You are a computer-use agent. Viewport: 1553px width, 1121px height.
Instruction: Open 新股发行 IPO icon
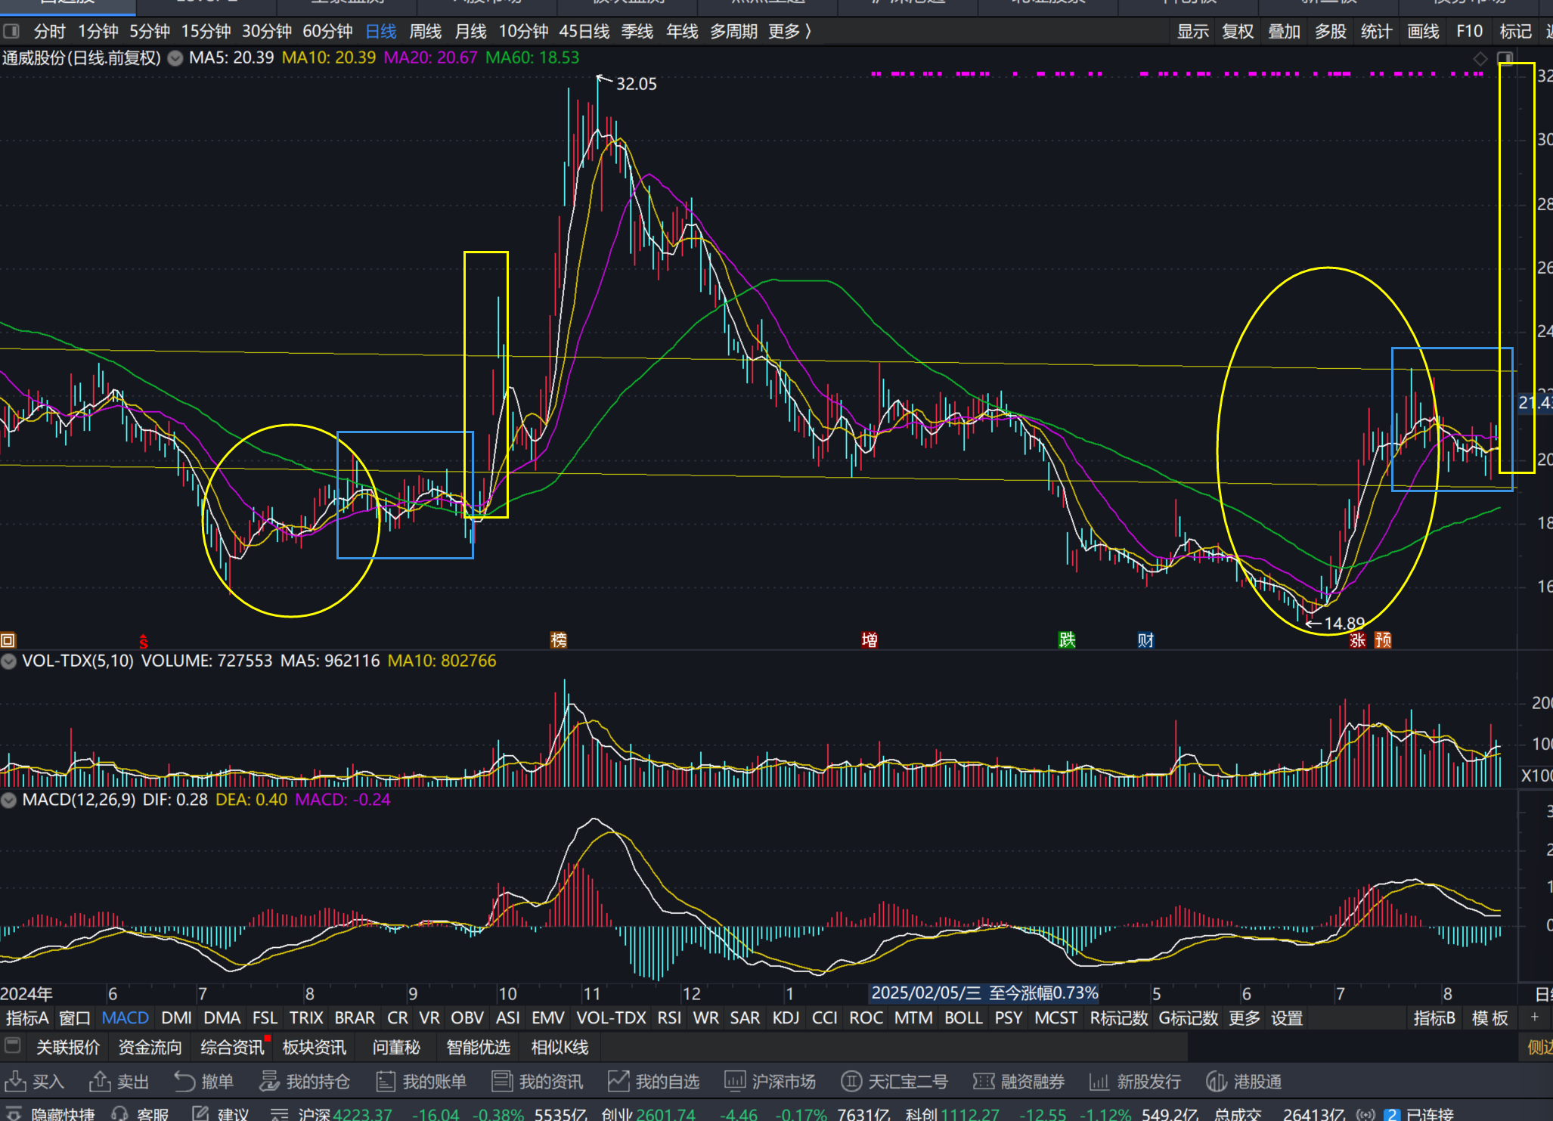[1099, 1081]
